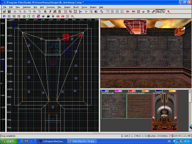Click the magenta swatch above texture browser
The width and height of the screenshot is (192, 144).
pos(118,91)
